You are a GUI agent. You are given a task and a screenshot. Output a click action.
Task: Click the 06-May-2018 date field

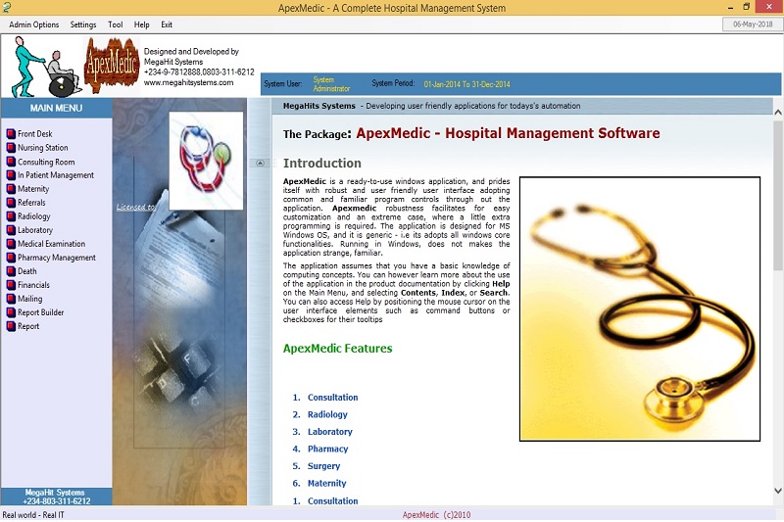click(x=752, y=24)
